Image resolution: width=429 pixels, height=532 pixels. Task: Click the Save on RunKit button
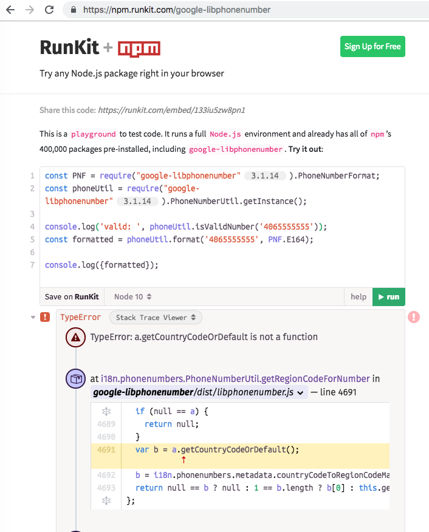pos(72,296)
